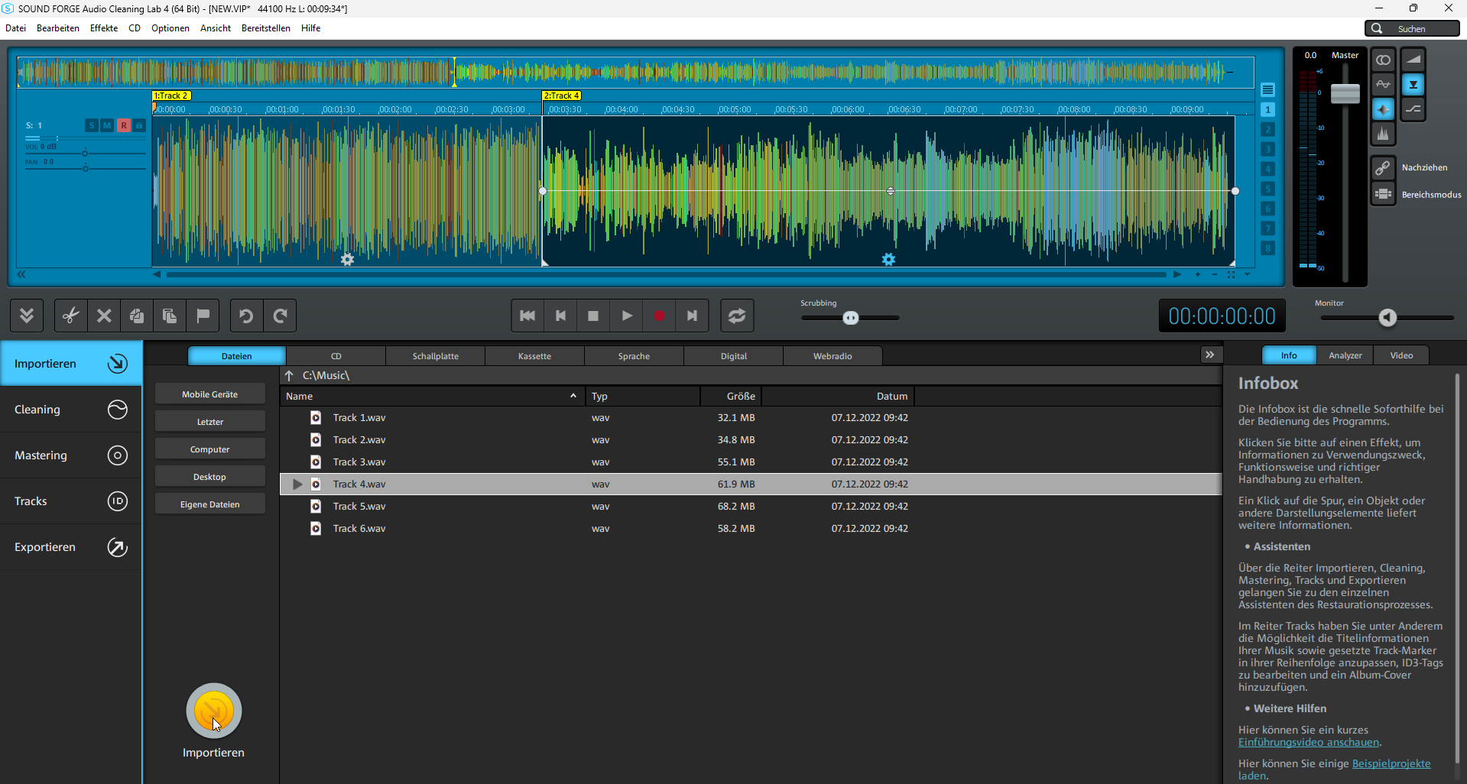Zoom out with the minus button
Image resolution: width=1467 pixels, height=784 pixels.
[1215, 274]
